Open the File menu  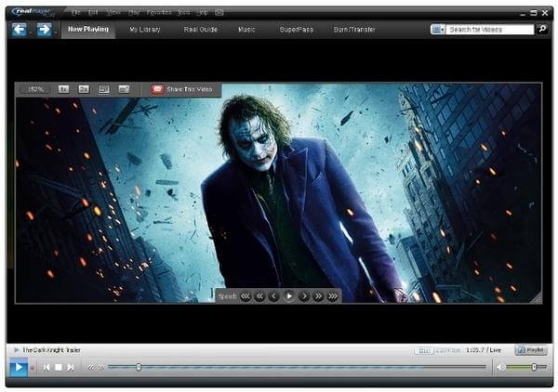(x=76, y=12)
